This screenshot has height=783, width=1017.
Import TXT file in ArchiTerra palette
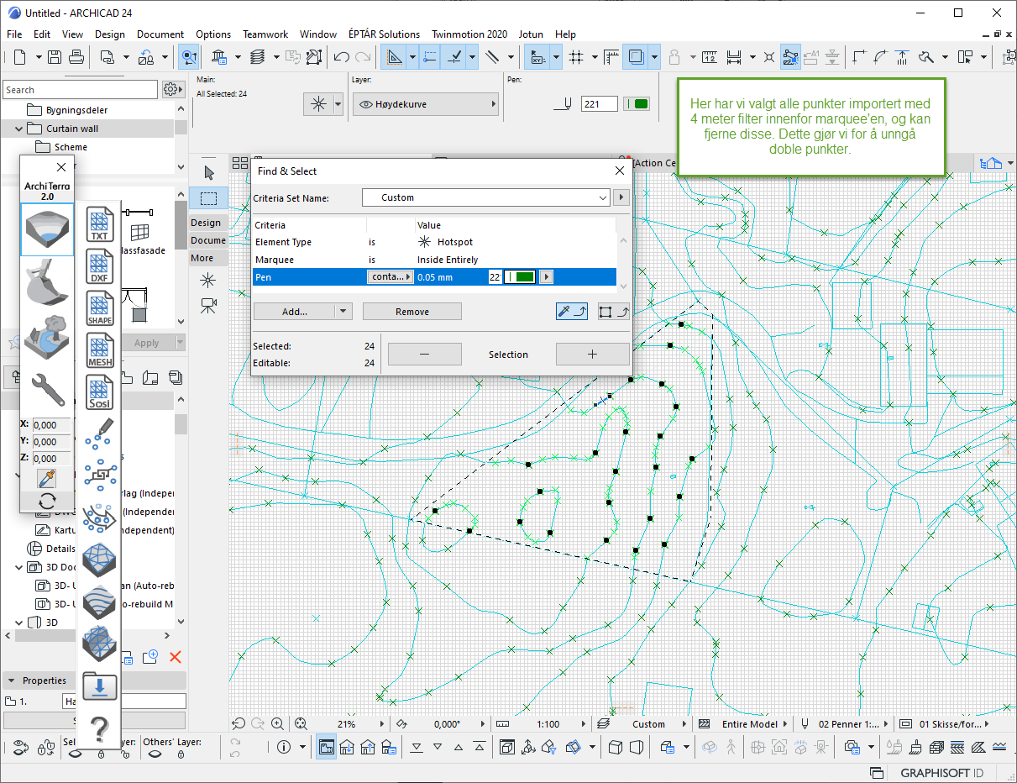100,225
